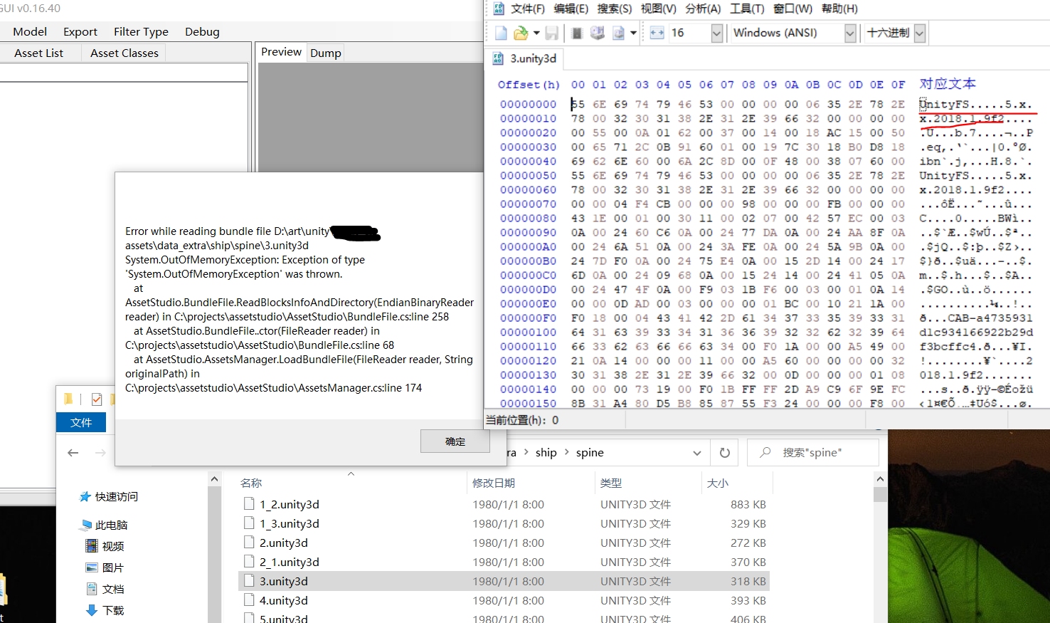Click the bytes-per-row width icon

coord(657,33)
